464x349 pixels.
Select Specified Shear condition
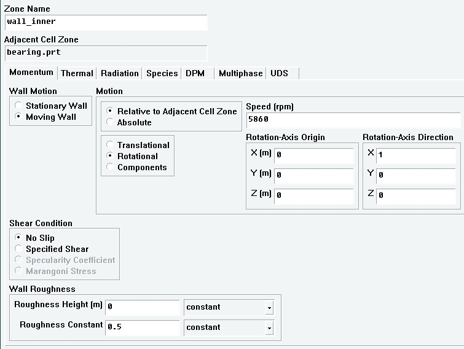point(18,249)
